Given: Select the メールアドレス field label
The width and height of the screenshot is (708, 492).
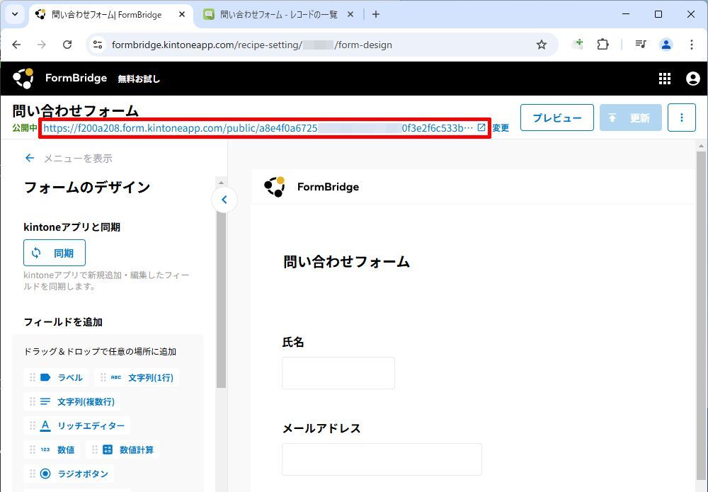Looking at the screenshot, I should [321, 428].
